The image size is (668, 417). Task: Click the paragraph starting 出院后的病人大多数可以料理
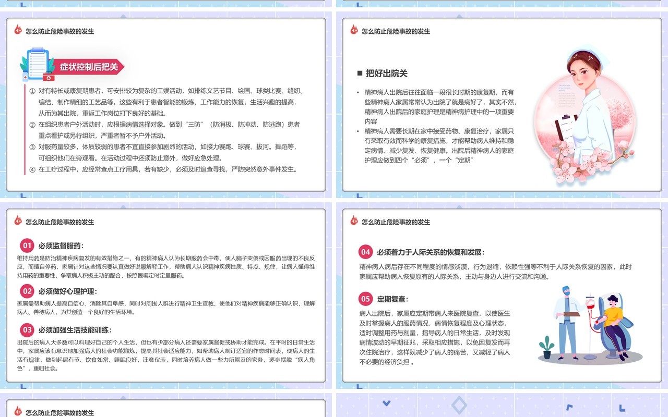[166, 355]
